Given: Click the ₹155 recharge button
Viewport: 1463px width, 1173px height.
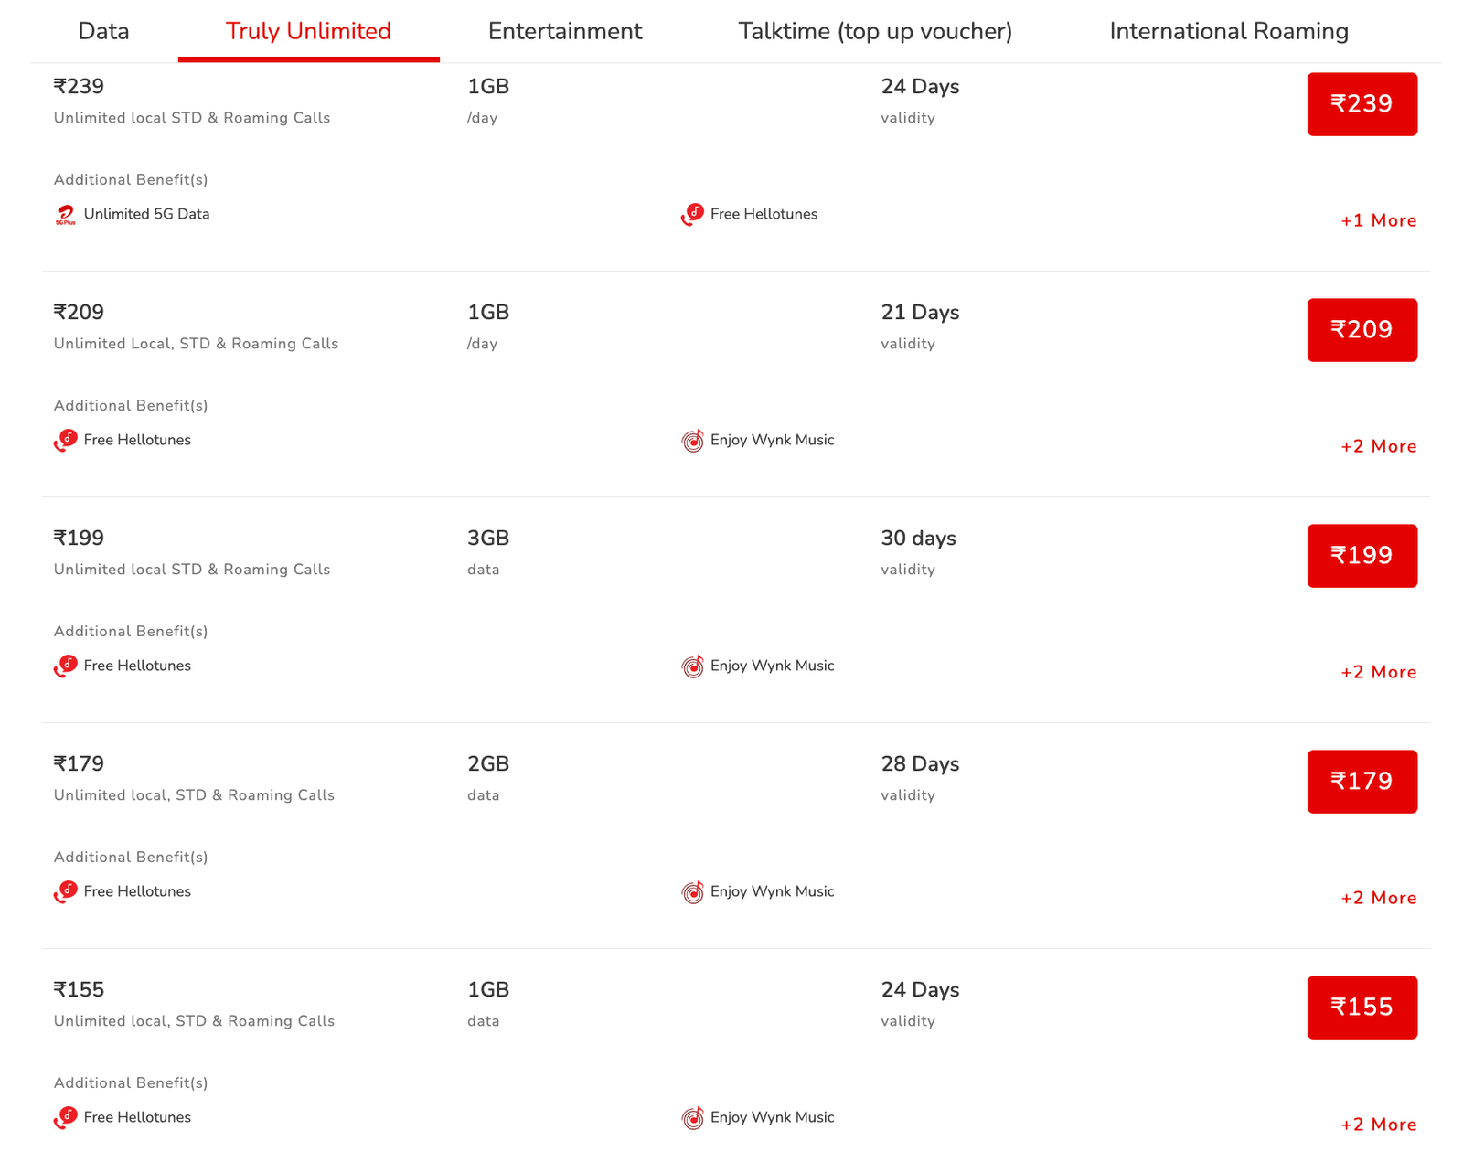Looking at the screenshot, I should click(x=1362, y=1008).
